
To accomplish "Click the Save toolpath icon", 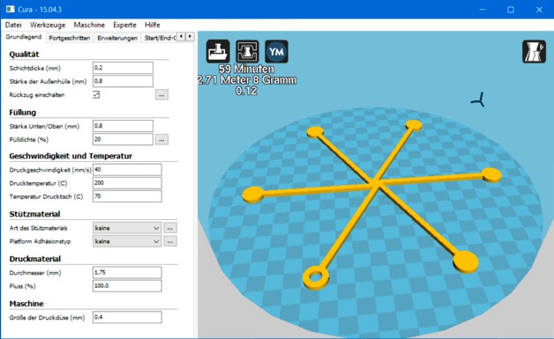I will tap(247, 51).
